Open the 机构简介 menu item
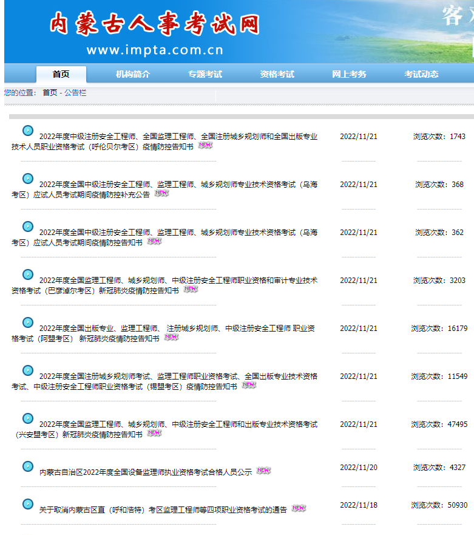The width and height of the screenshot is (474, 535). [133, 74]
